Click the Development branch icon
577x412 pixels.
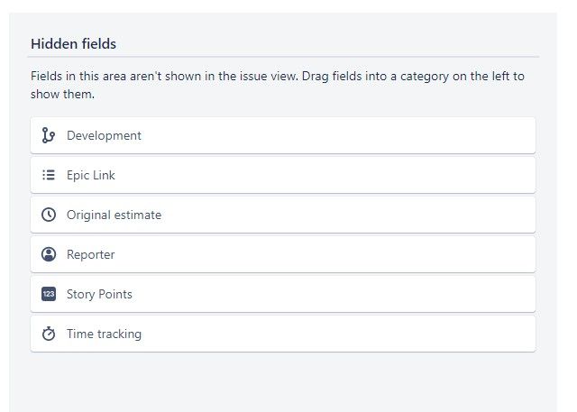point(48,135)
